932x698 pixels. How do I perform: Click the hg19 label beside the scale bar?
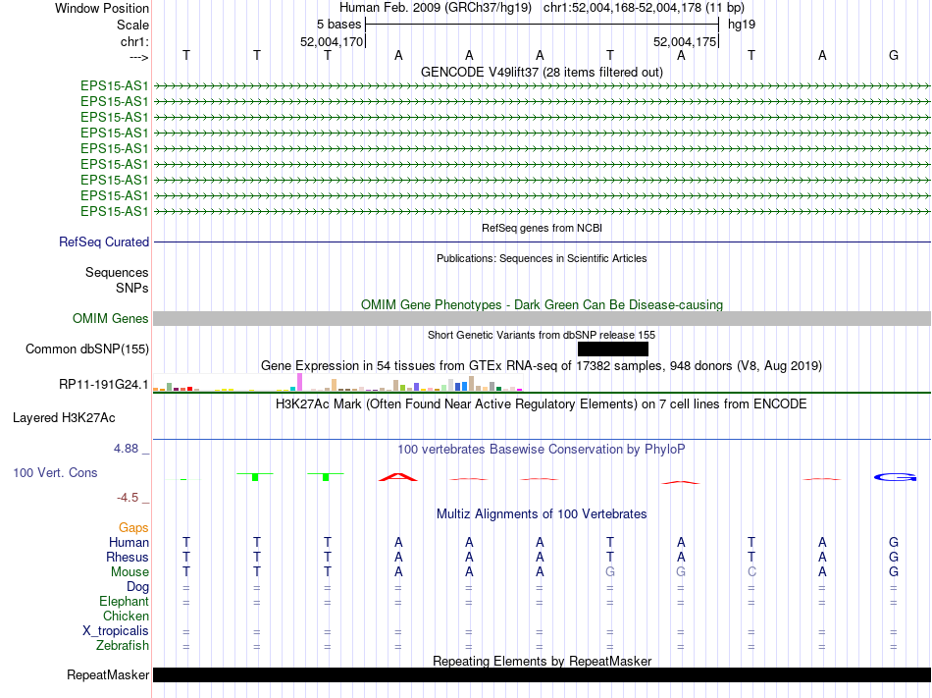coord(742,25)
